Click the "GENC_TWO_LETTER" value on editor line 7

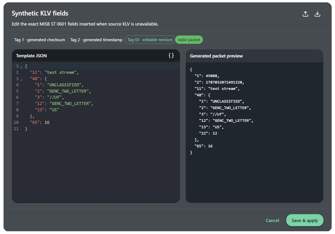pyautogui.click(x=70, y=104)
